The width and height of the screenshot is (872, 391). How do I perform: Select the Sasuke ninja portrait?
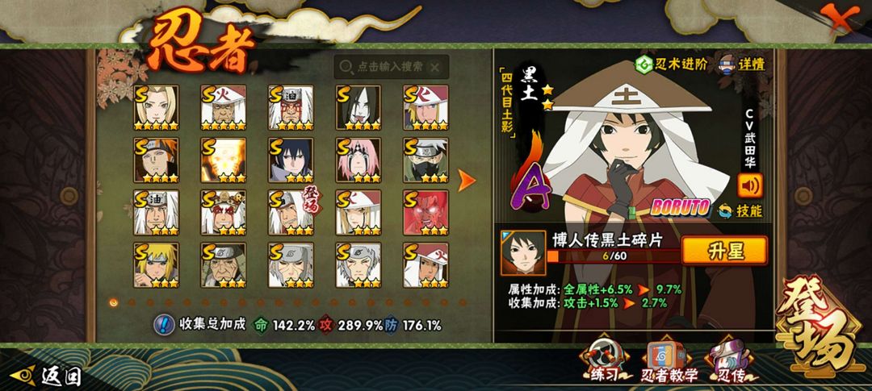[291, 160]
